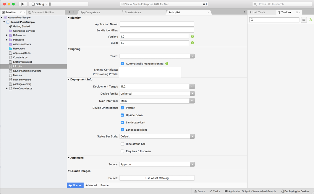Viewport: 314px width, 194px height.
Task: Add a custom item to the Toolbox
Action: point(310,20)
